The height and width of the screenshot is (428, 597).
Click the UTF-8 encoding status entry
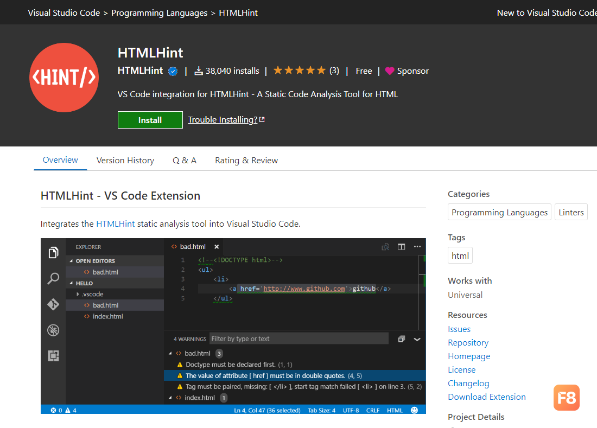[x=351, y=411]
